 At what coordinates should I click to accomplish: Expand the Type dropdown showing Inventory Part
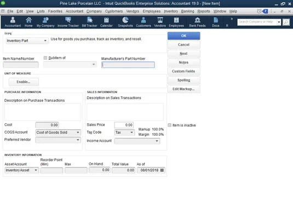tap(27, 41)
